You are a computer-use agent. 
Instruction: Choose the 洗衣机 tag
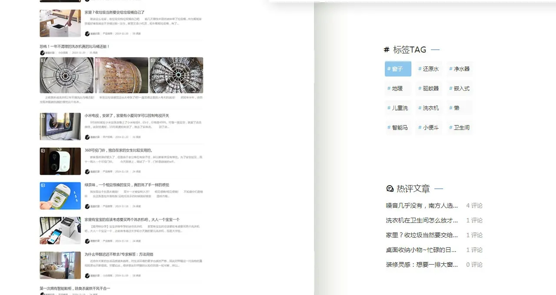(x=428, y=108)
